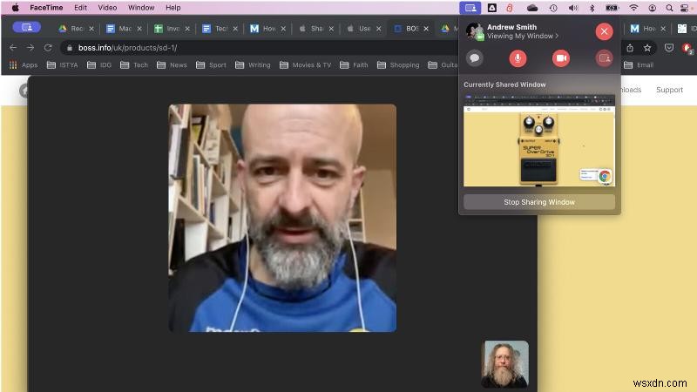Click Stop Sharing Window button
This screenshot has width=697, height=392.
point(538,202)
